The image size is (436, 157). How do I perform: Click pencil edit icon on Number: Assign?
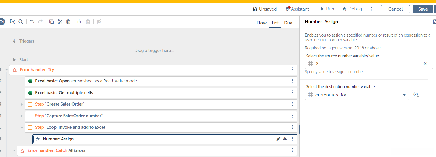coord(278,139)
